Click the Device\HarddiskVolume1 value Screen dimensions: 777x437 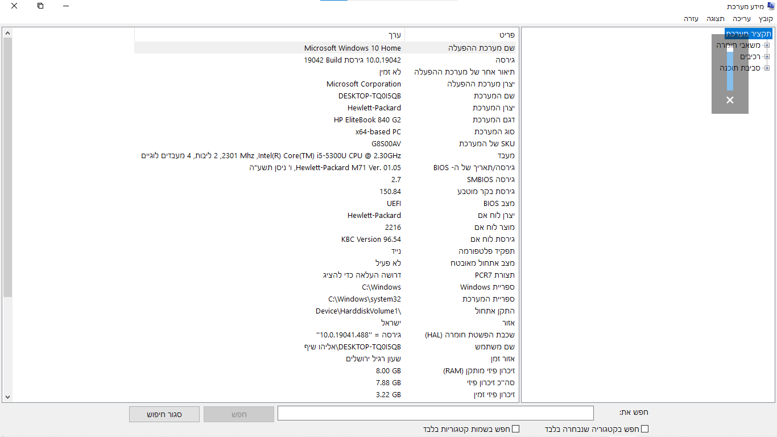click(x=358, y=311)
